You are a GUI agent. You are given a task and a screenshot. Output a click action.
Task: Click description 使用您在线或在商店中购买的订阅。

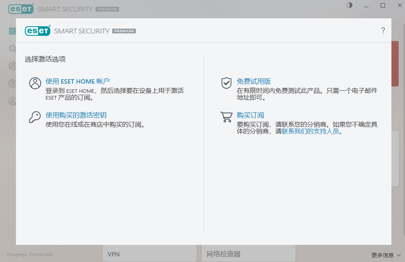[x=95, y=125]
